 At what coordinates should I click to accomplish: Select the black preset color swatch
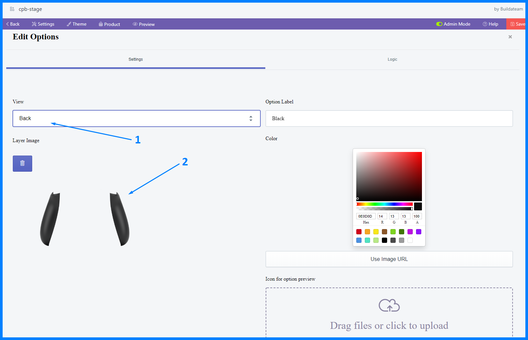pos(385,240)
